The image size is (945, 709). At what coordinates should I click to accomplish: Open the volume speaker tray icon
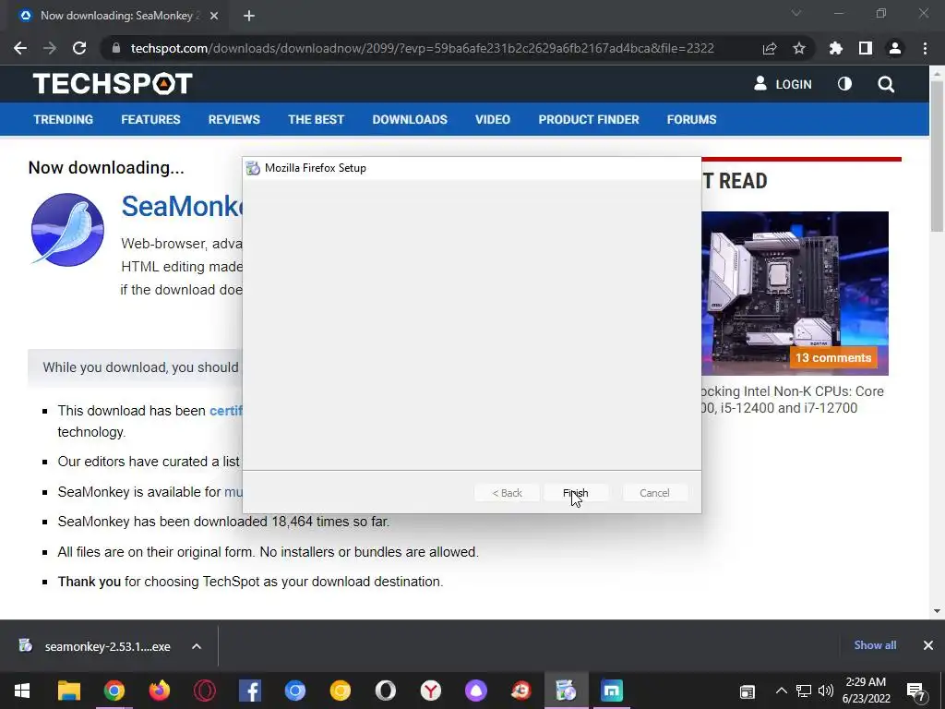point(826,691)
